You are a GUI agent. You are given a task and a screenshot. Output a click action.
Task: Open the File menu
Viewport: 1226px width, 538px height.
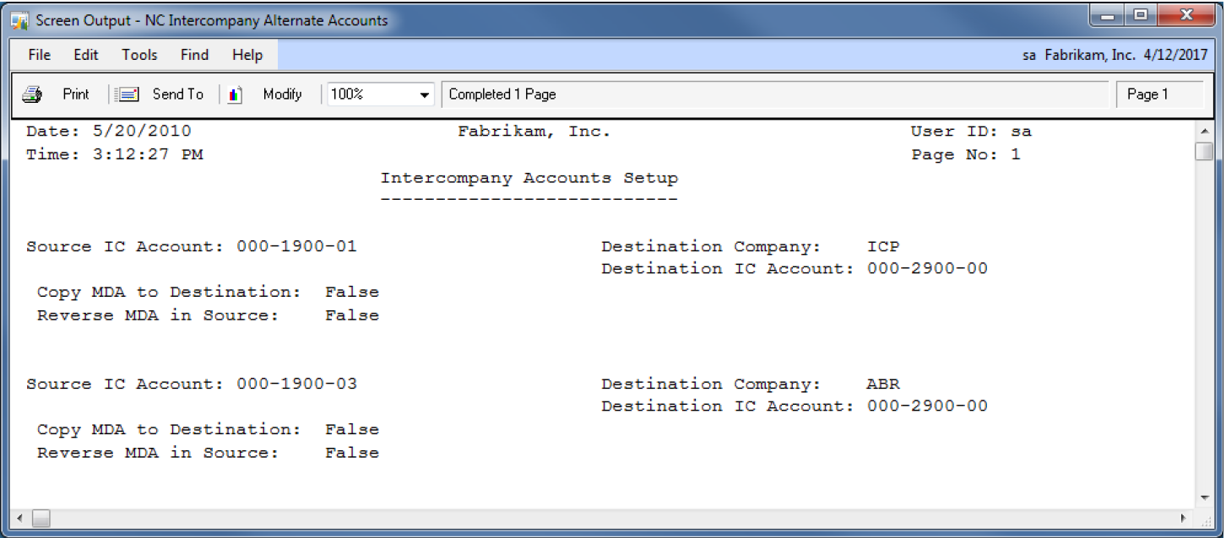click(39, 55)
